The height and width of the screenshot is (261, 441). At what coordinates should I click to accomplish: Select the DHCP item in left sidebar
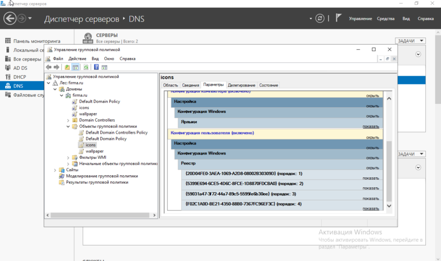pyautogui.click(x=19, y=77)
